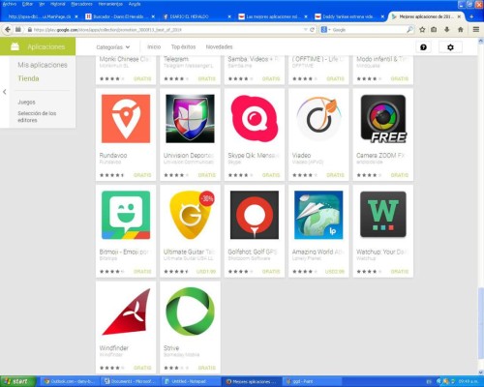Click GRATIS on the Windfinder card
Screen dimensions: 484x387
click(x=142, y=368)
